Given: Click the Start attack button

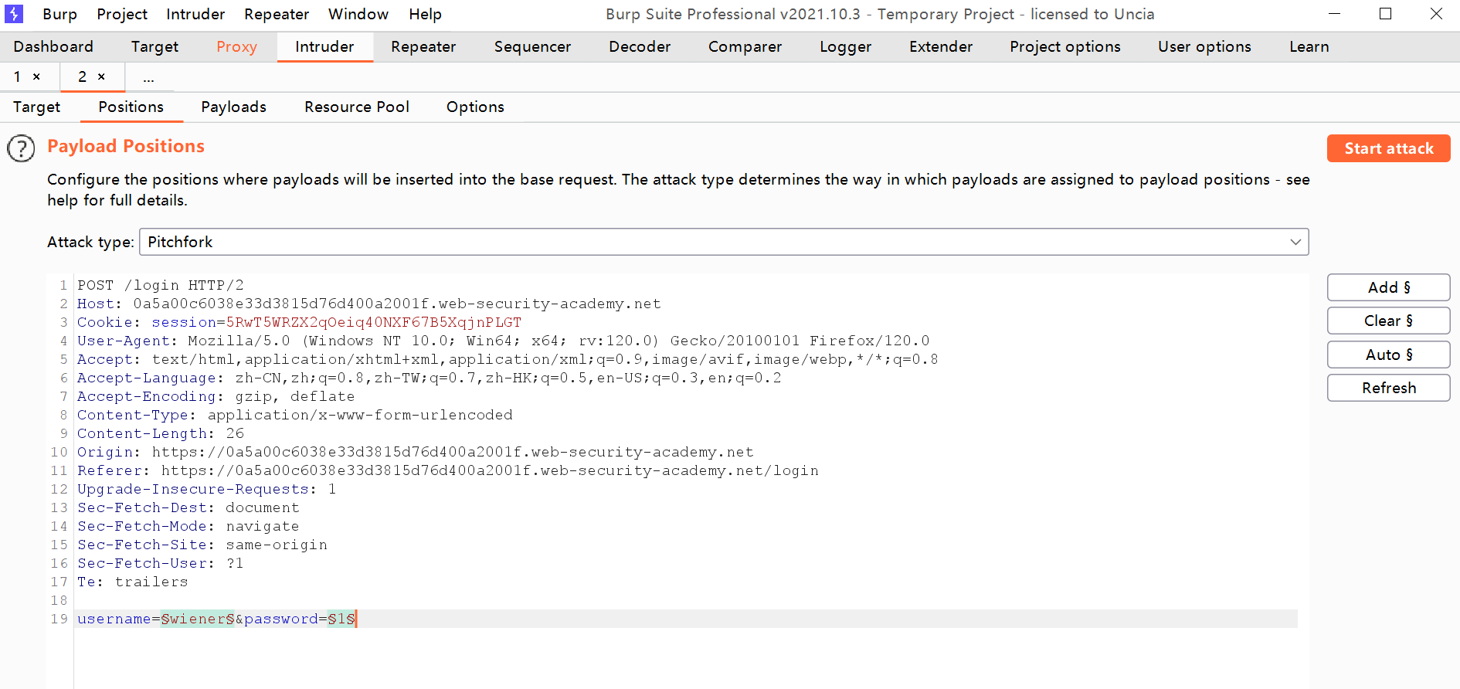Looking at the screenshot, I should 1388,148.
